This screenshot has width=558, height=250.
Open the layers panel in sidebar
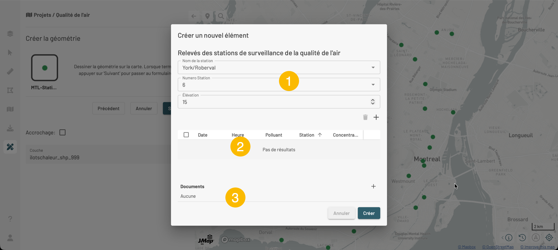pos(10,34)
